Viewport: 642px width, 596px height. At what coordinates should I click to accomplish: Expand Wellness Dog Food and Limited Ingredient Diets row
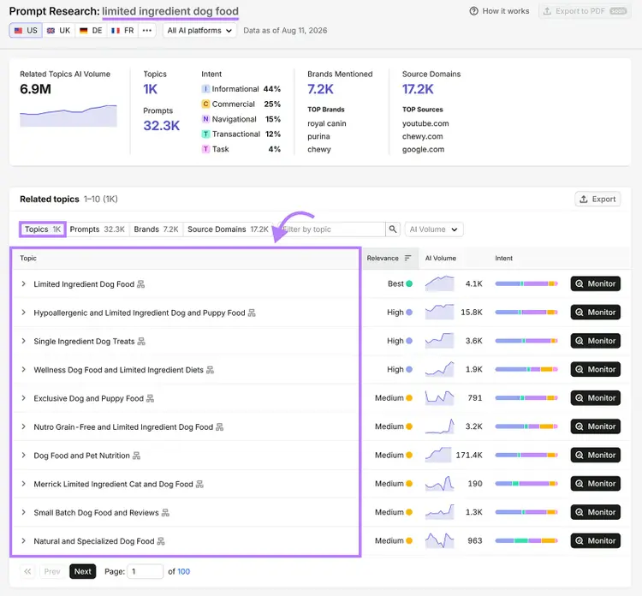23,369
